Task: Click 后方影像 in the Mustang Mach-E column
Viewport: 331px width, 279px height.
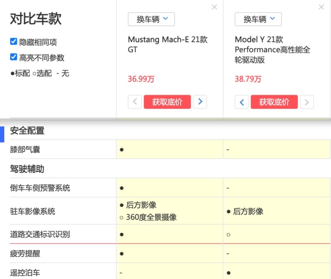Action: (141, 205)
